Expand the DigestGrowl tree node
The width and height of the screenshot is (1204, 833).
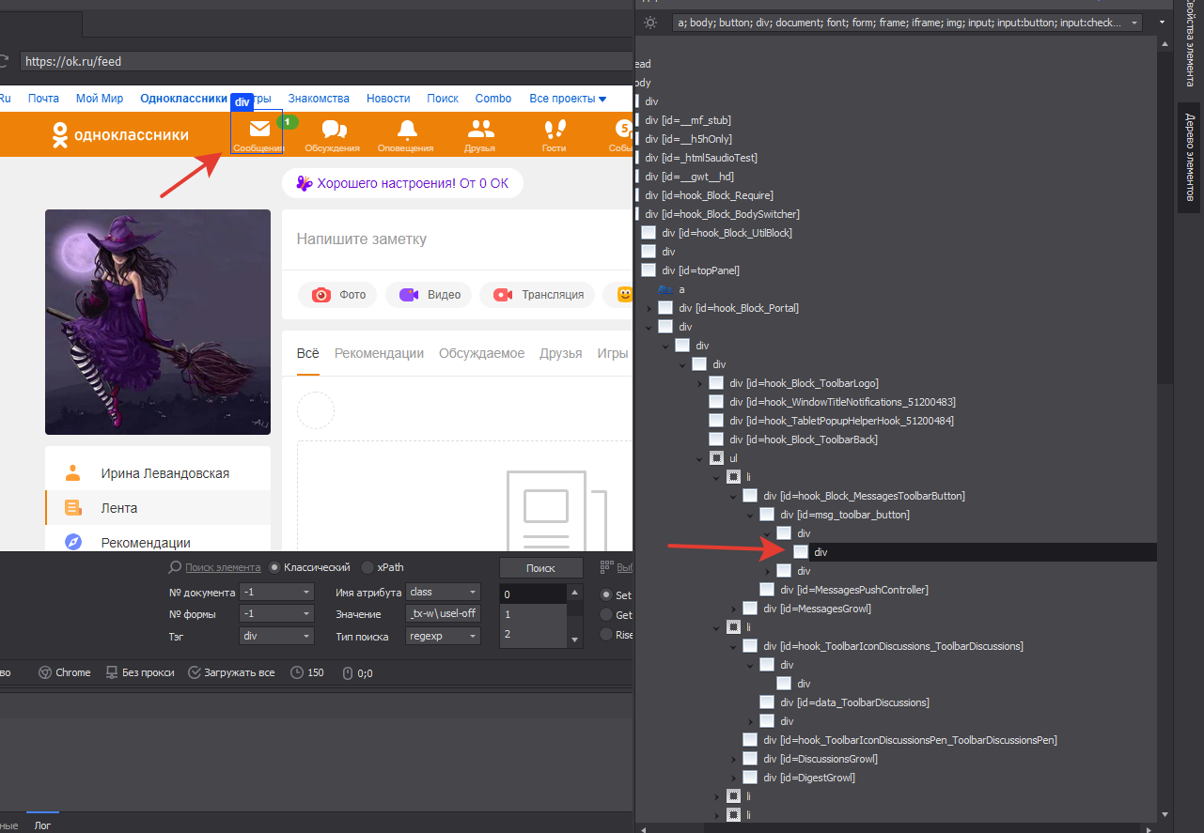pyautogui.click(x=734, y=778)
